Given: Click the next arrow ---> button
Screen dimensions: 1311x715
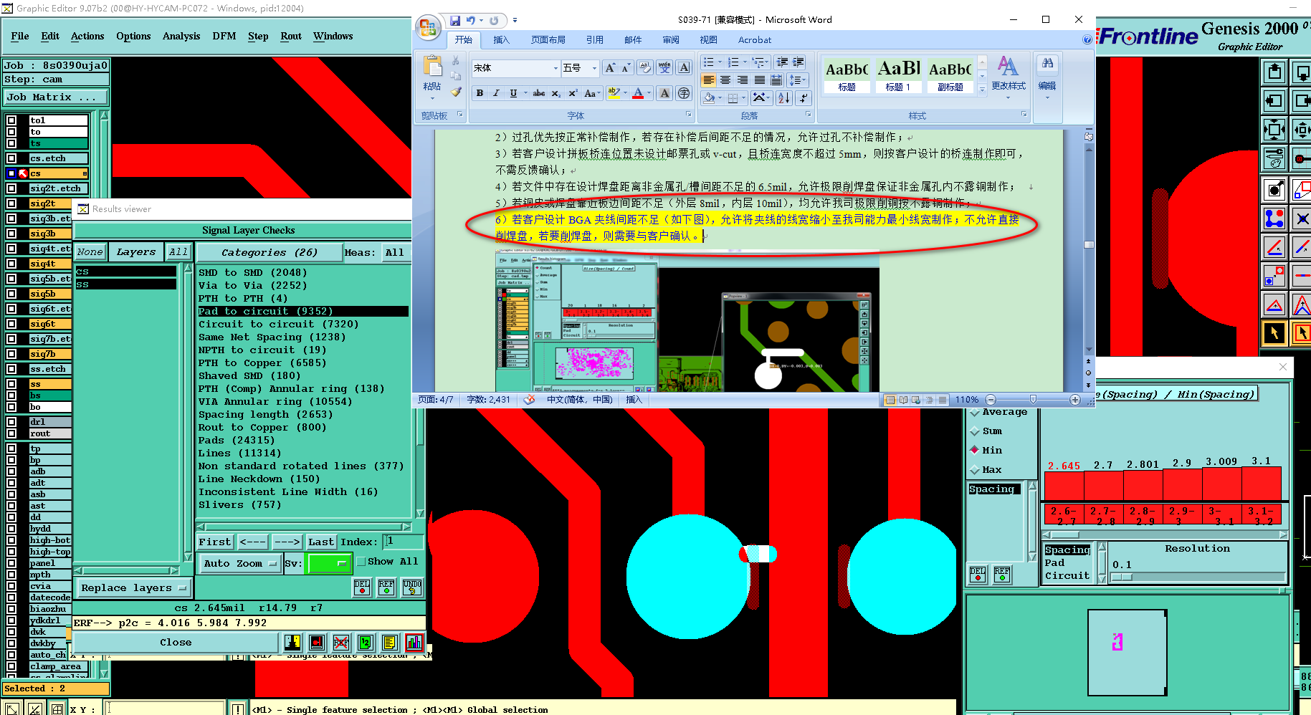Looking at the screenshot, I should pos(287,542).
